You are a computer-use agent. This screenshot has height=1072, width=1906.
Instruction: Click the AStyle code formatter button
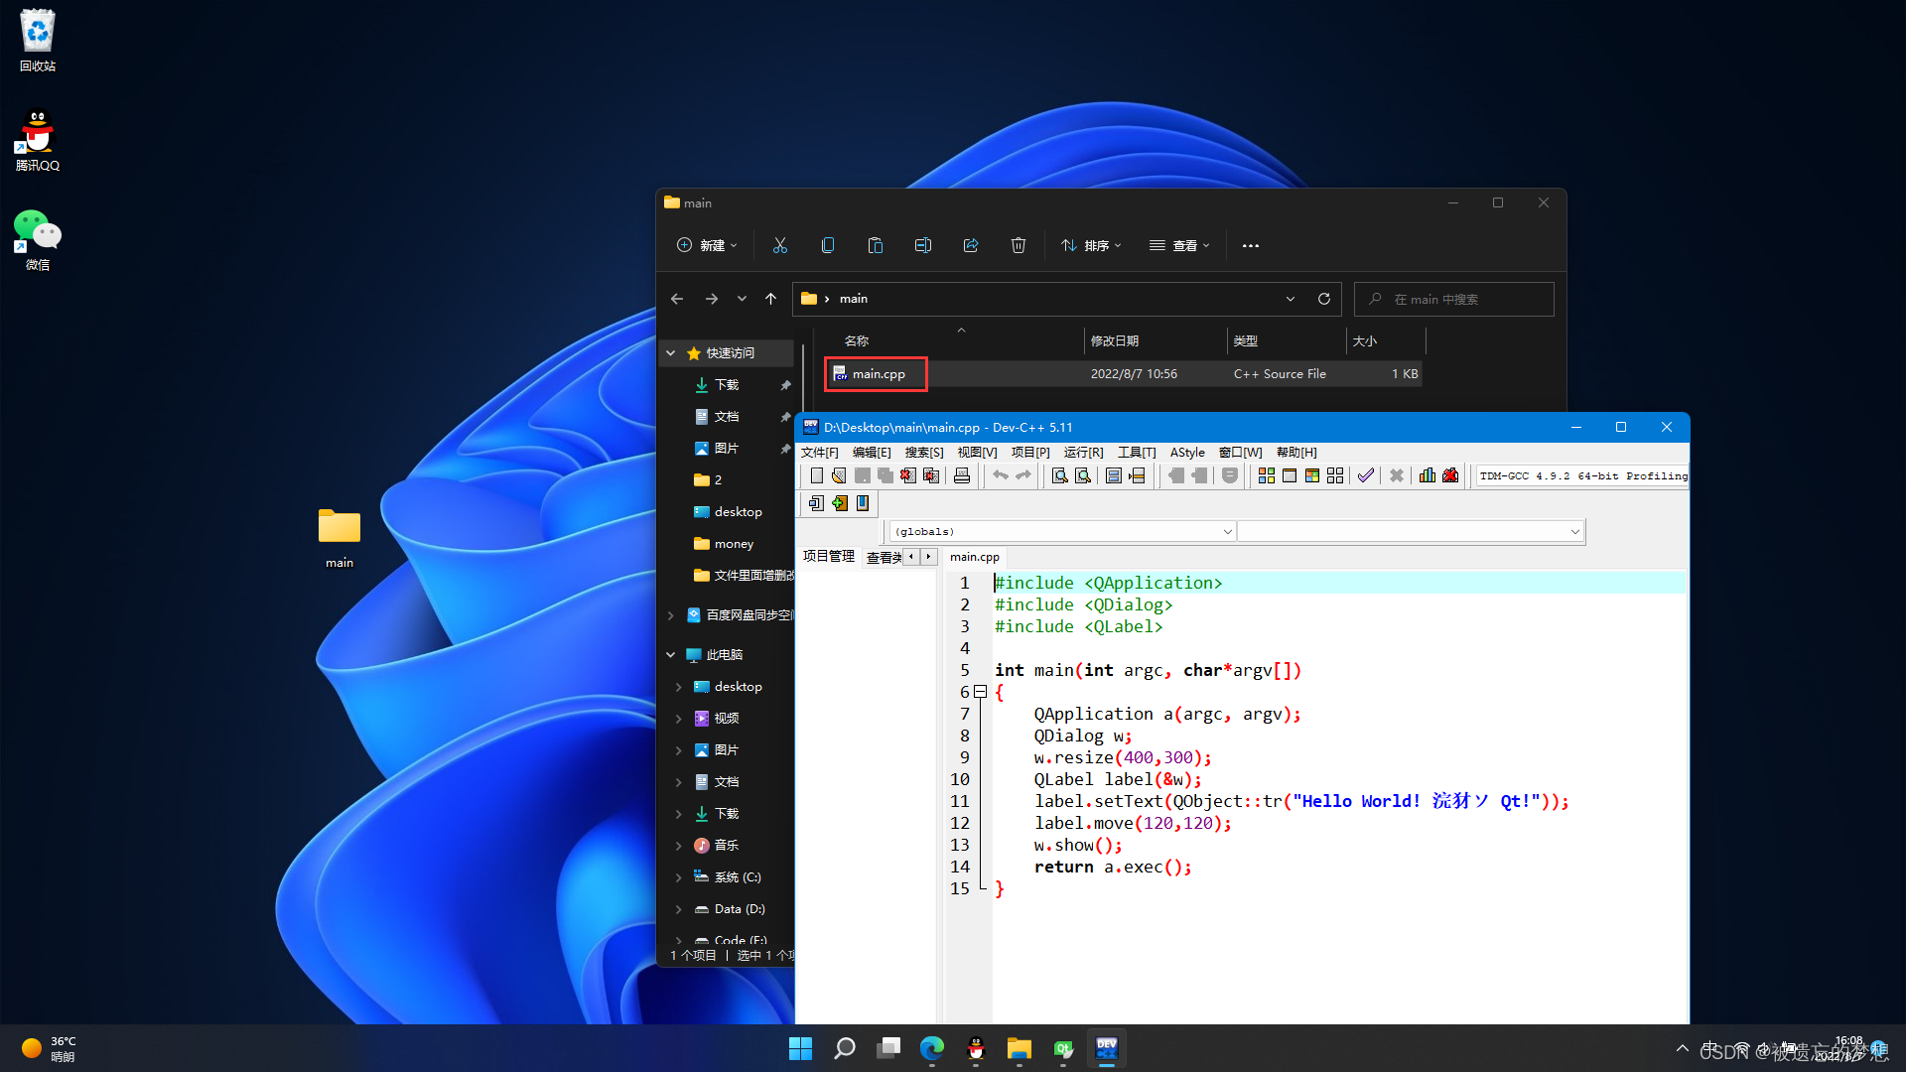coord(1184,452)
